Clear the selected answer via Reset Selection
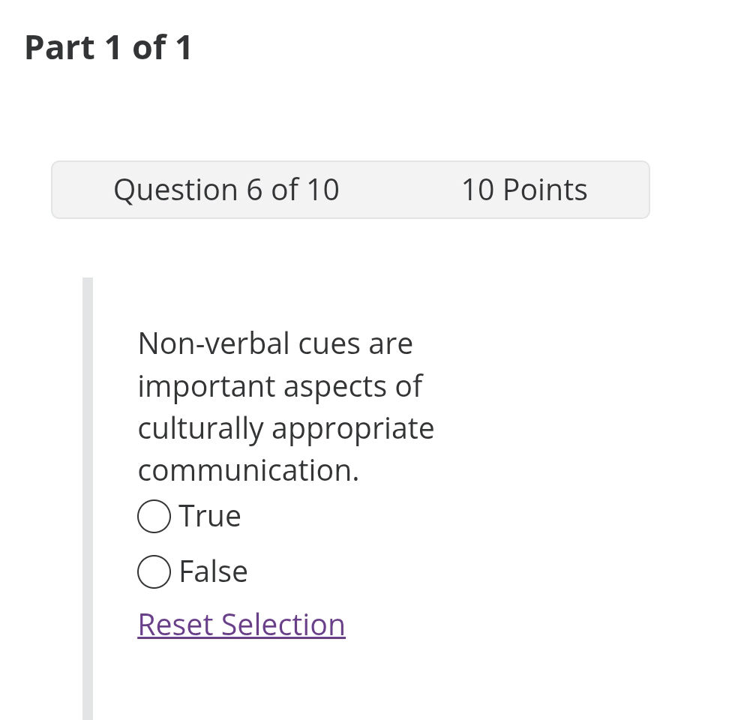The width and height of the screenshot is (756, 720). click(x=241, y=624)
